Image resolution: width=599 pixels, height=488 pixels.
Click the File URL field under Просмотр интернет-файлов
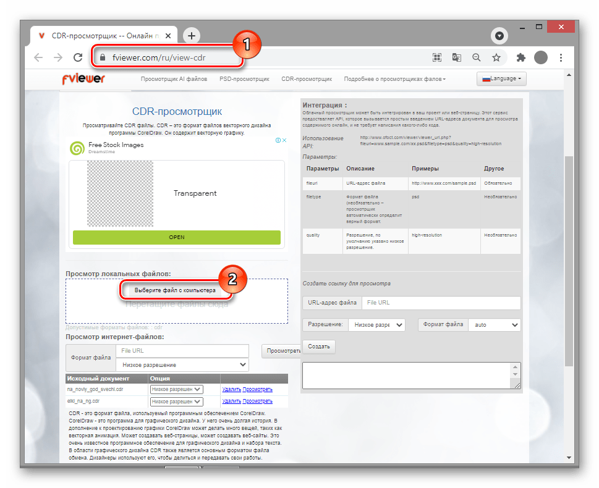(182, 350)
